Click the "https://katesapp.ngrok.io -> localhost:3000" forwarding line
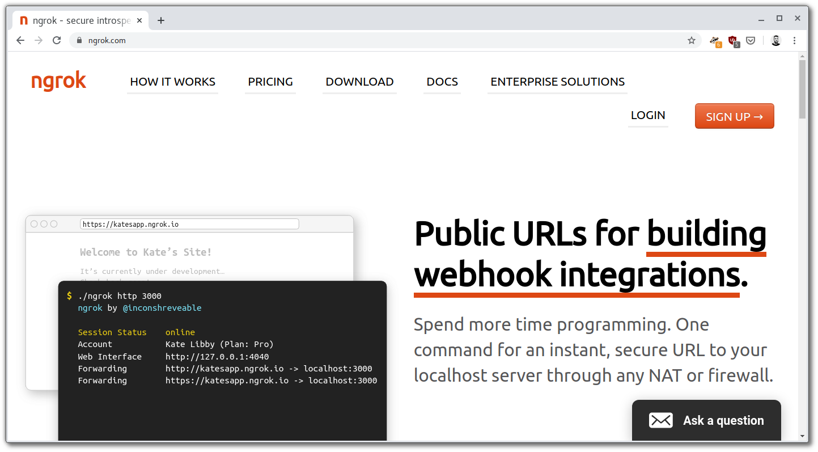 (x=272, y=381)
